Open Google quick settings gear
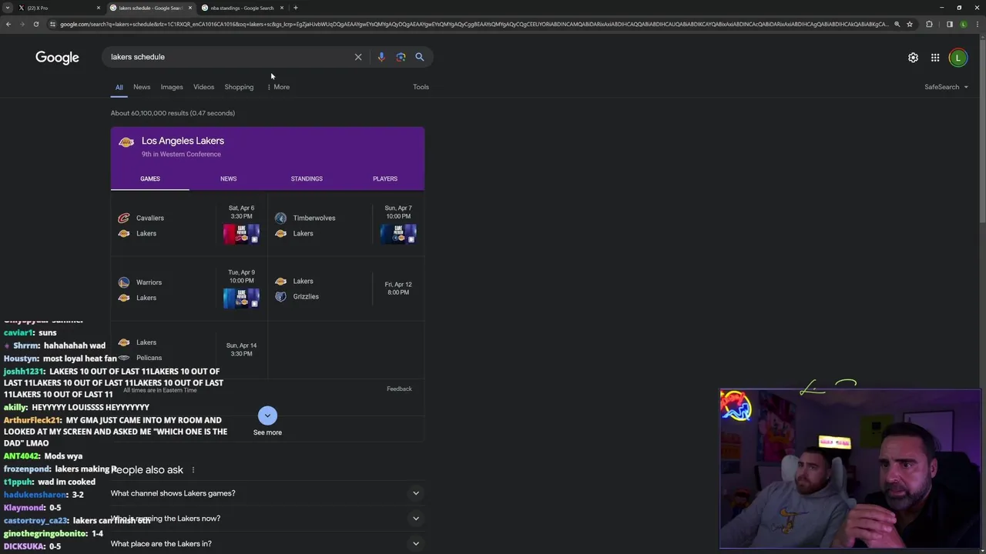Image resolution: width=986 pixels, height=554 pixels. tap(913, 58)
